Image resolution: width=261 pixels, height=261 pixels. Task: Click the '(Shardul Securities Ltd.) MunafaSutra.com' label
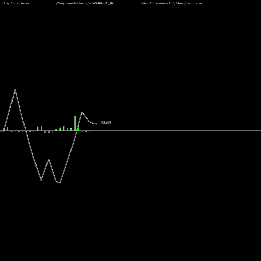[x=172, y=3]
